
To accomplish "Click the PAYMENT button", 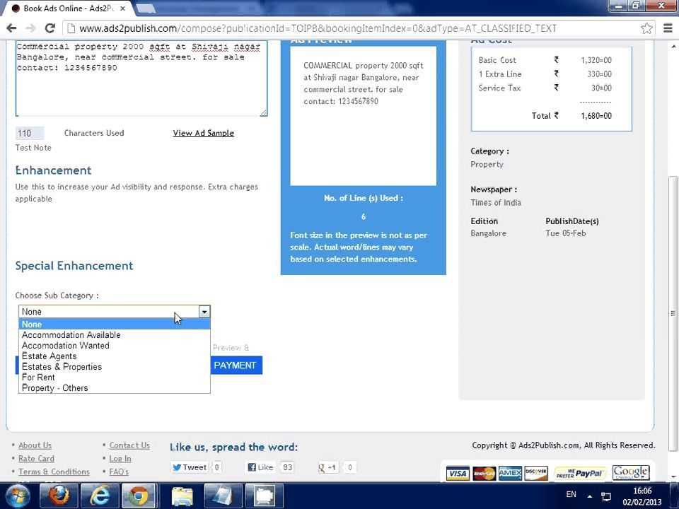I will [x=235, y=365].
